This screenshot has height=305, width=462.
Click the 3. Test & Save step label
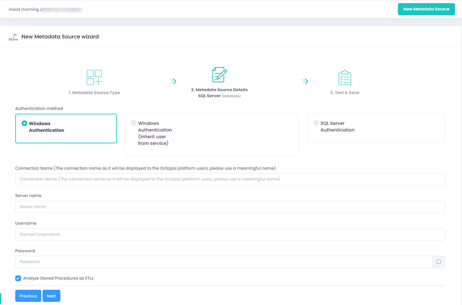pyautogui.click(x=345, y=93)
